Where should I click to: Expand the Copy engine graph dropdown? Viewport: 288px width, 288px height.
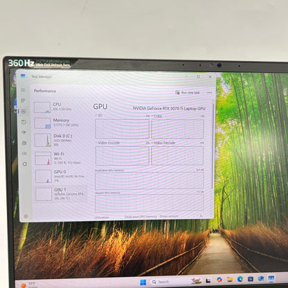point(156,116)
